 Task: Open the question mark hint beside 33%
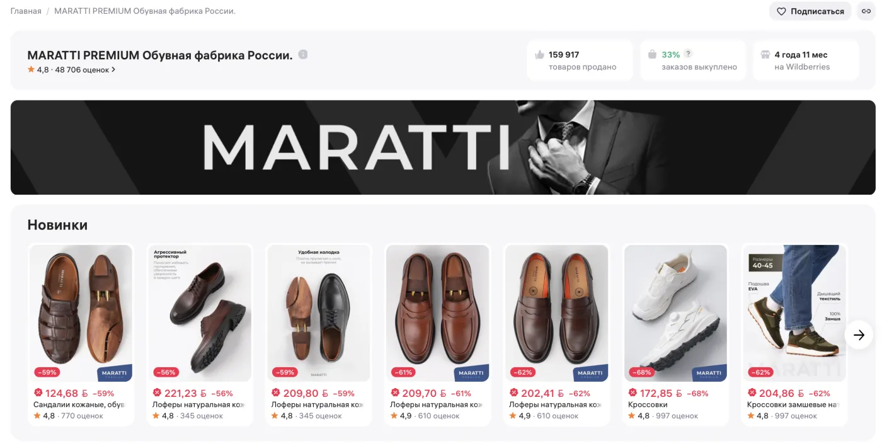[689, 54]
